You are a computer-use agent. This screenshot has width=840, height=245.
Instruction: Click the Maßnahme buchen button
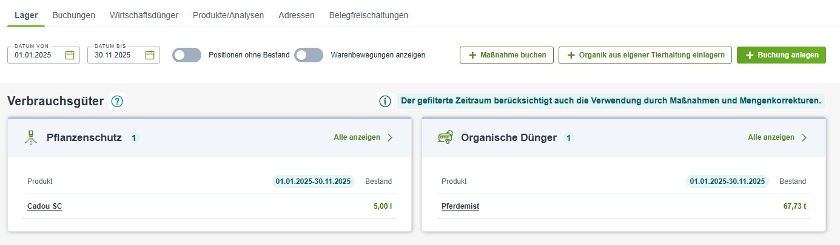(506, 55)
